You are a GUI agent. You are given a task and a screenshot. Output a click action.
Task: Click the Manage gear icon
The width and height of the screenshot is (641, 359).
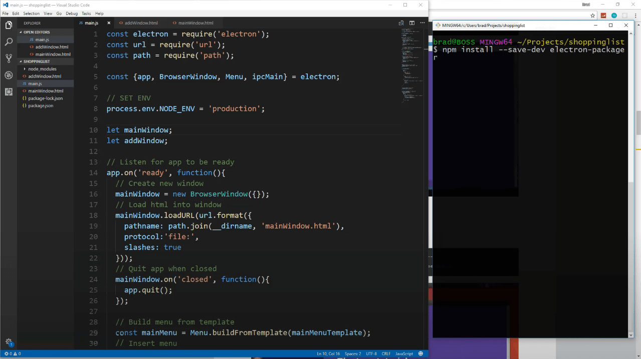tap(9, 342)
